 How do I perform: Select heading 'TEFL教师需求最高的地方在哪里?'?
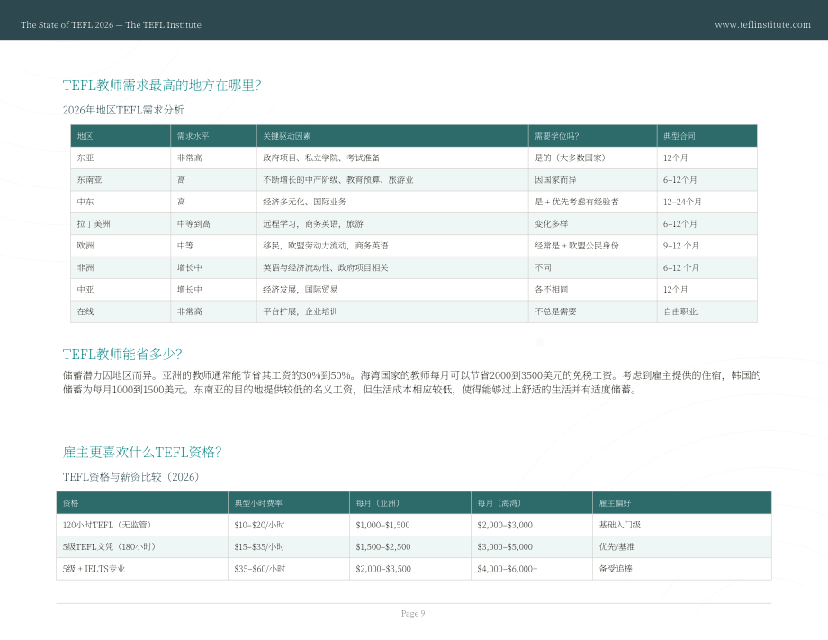coord(162,85)
